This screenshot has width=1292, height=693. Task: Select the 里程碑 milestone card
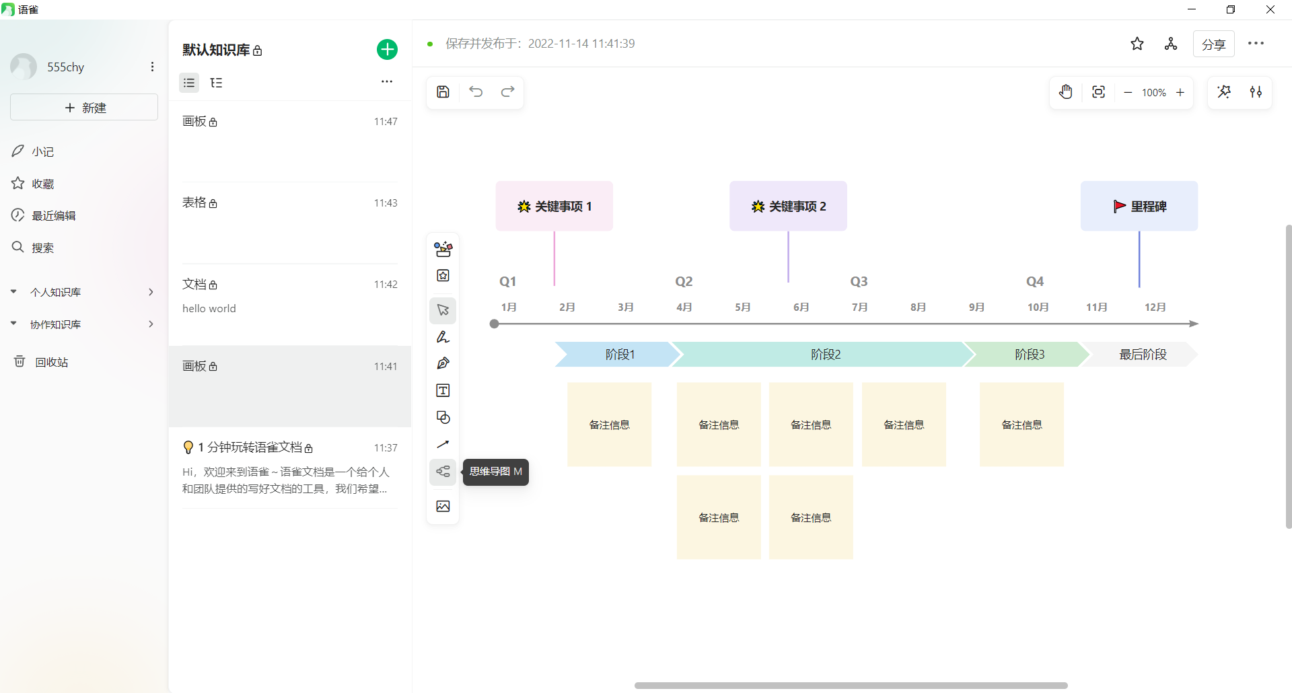[1139, 207]
